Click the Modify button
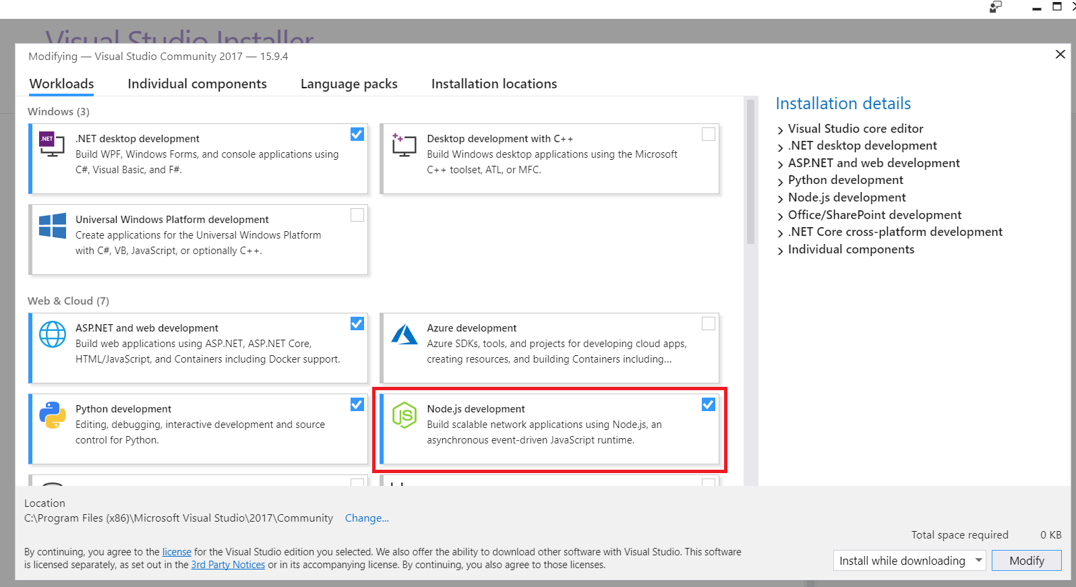1076x587 pixels. click(x=1027, y=561)
